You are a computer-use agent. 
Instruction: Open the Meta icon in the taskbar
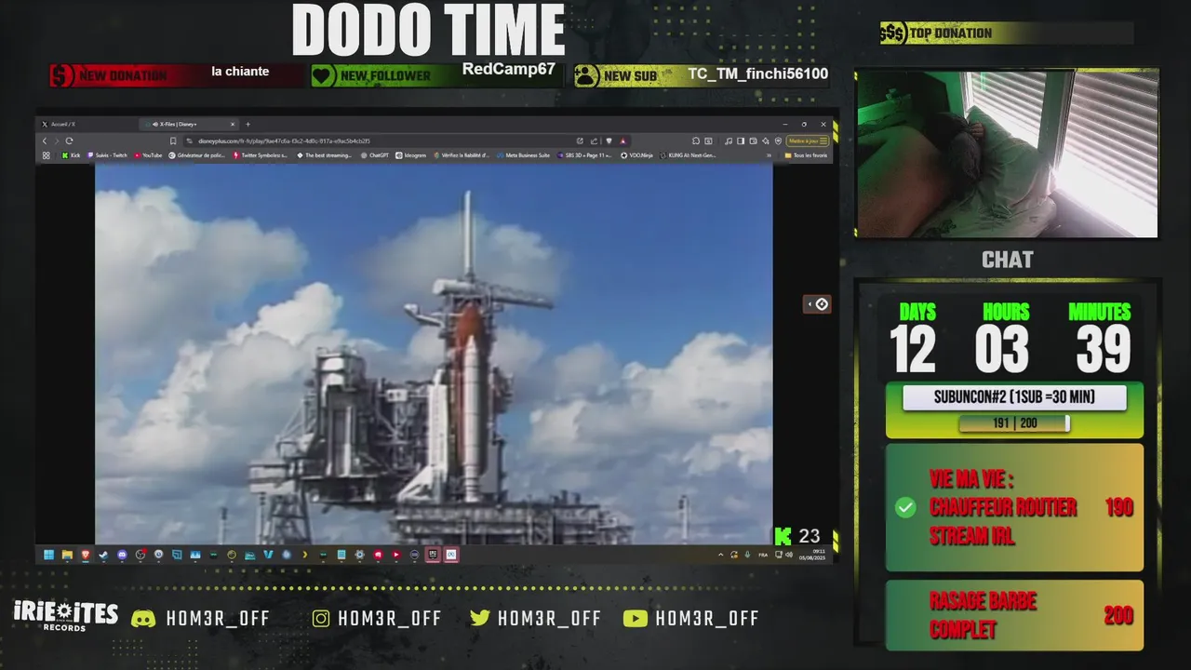tap(451, 555)
